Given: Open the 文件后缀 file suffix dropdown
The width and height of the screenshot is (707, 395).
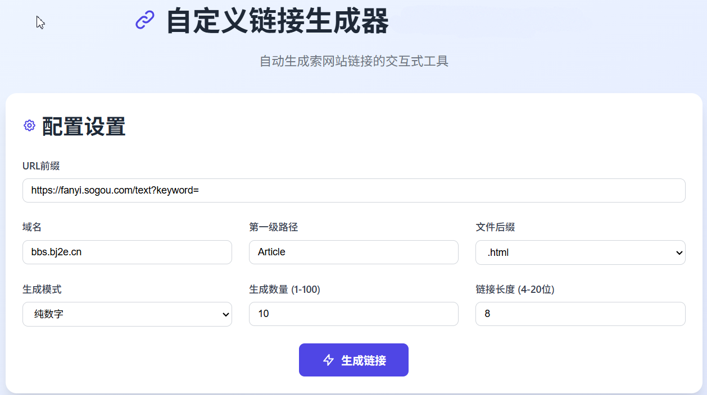Looking at the screenshot, I should pyautogui.click(x=580, y=252).
